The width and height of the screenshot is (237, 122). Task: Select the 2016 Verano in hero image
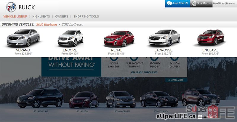tap(159, 99)
